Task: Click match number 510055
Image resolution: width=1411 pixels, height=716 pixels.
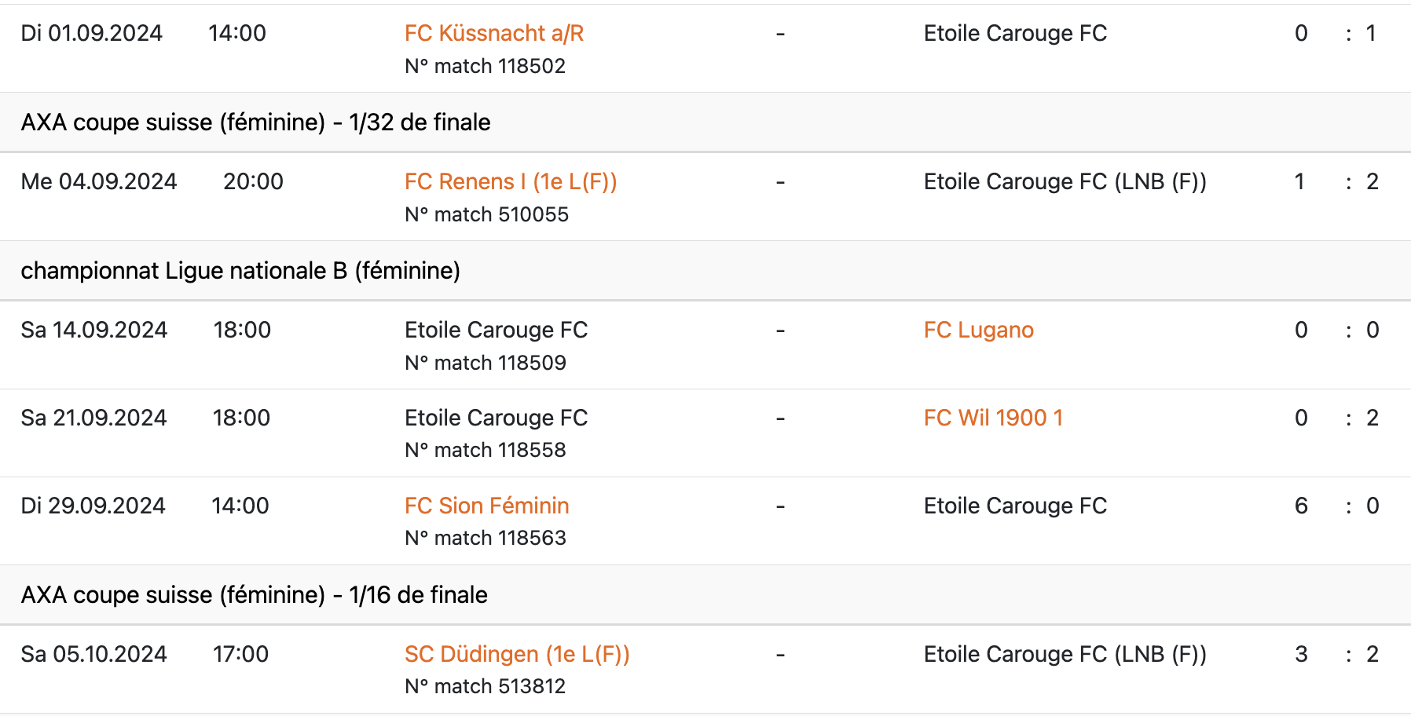Action: click(486, 214)
